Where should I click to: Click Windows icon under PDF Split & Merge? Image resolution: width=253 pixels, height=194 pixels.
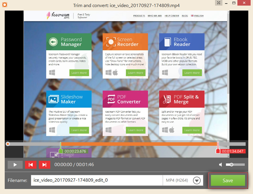(x=165, y=130)
